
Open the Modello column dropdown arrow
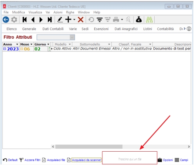pos(70,45)
